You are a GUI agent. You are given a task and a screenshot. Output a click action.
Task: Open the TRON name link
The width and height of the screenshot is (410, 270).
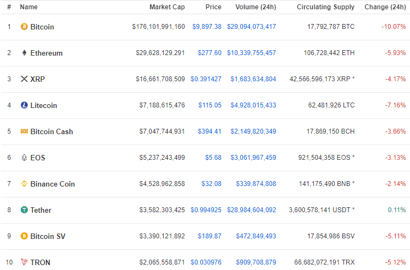point(40,262)
